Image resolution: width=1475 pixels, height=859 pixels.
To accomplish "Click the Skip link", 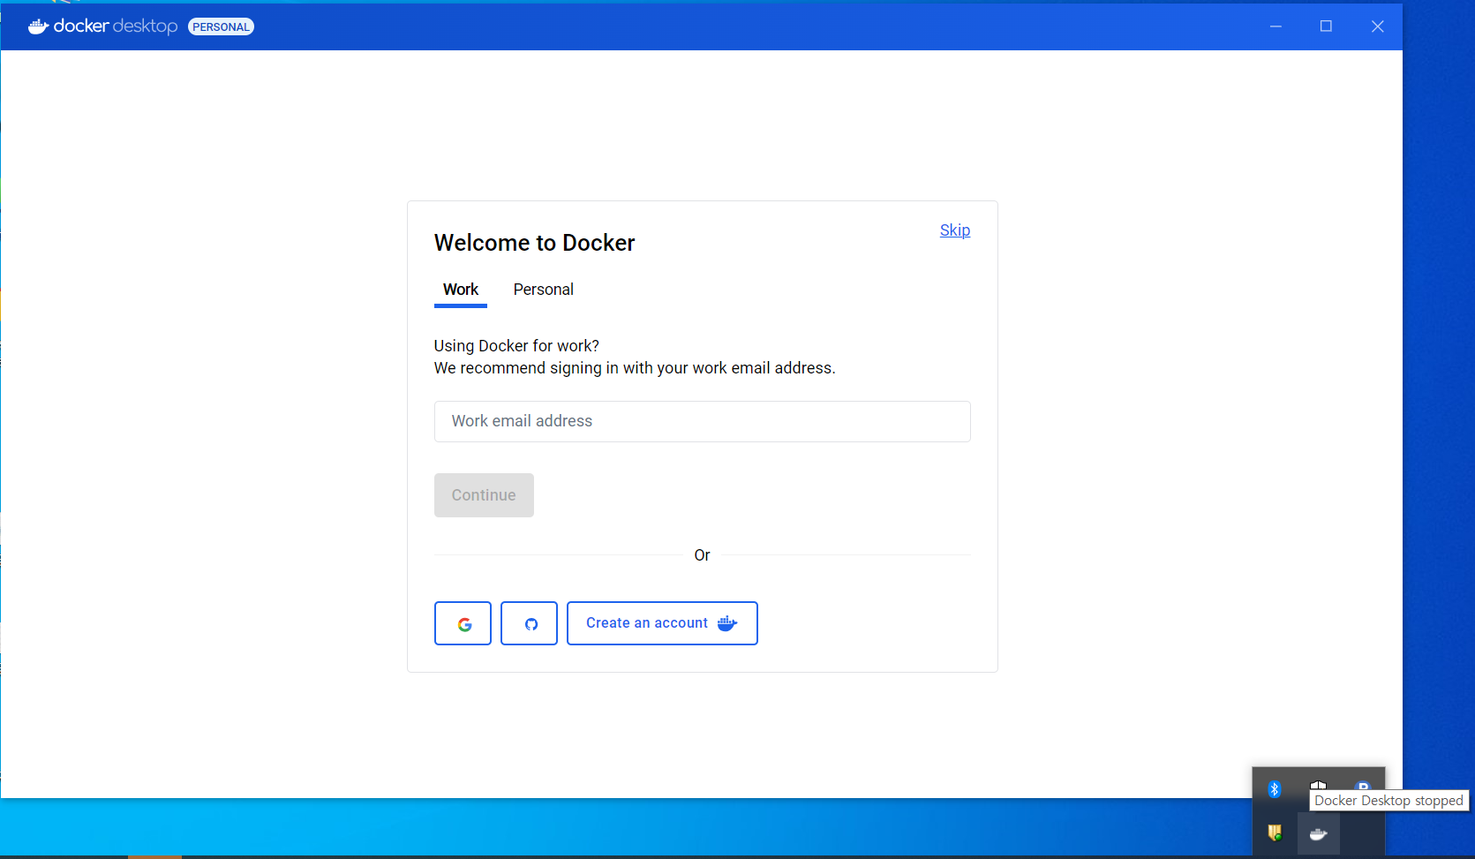I will tap(955, 230).
